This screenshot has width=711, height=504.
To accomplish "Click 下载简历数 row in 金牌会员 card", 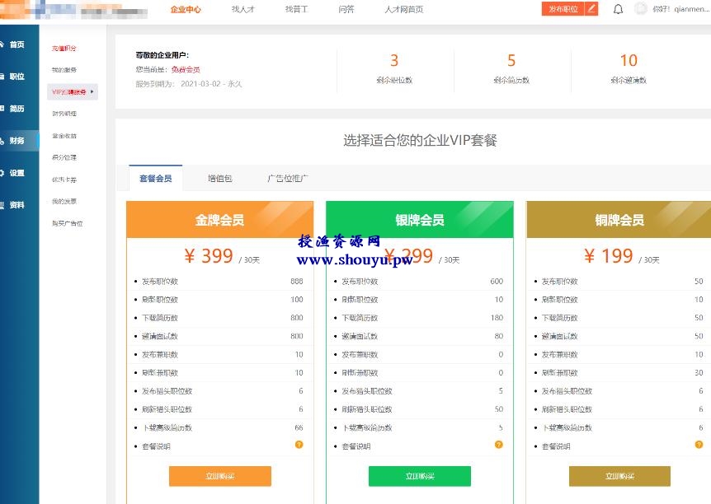I will 220,318.
